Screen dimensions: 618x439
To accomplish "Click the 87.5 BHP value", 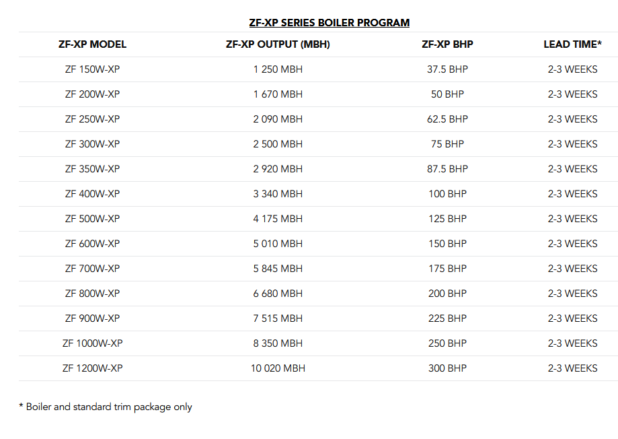I will [447, 169].
